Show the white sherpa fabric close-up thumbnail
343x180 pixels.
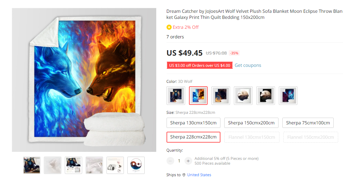[x=53, y=165]
